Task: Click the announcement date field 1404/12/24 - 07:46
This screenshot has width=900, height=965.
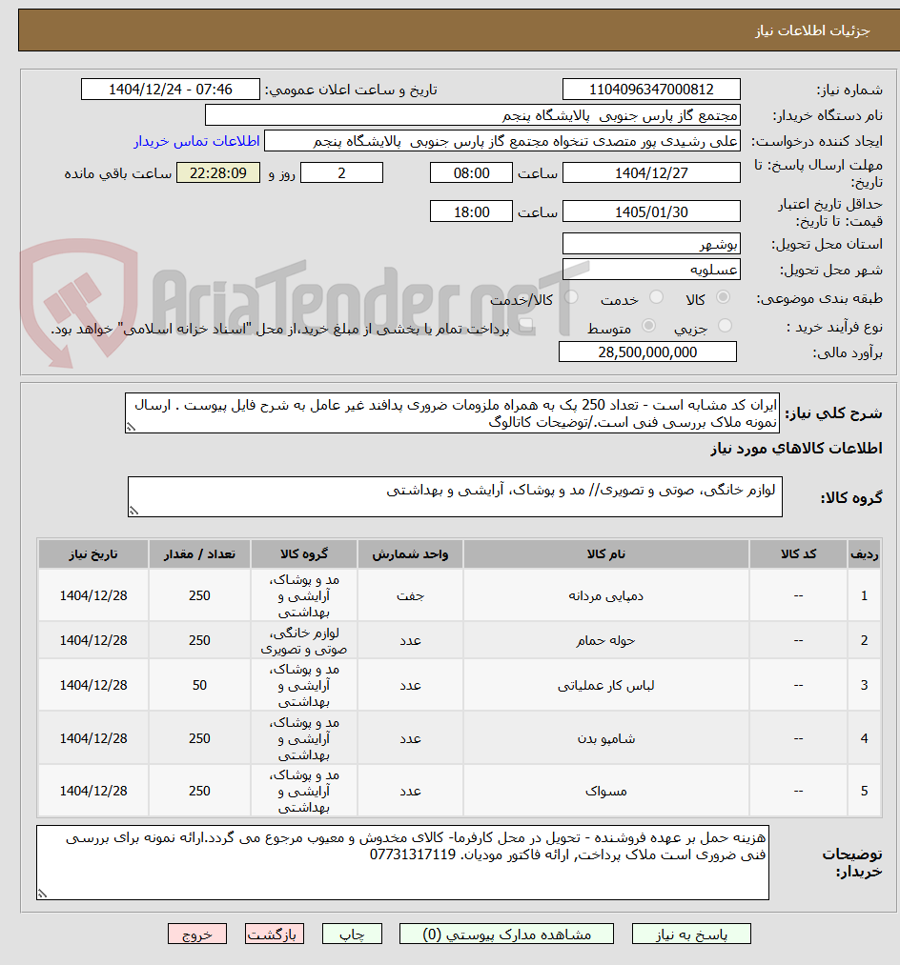Action: pyautogui.click(x=171, y=90)
